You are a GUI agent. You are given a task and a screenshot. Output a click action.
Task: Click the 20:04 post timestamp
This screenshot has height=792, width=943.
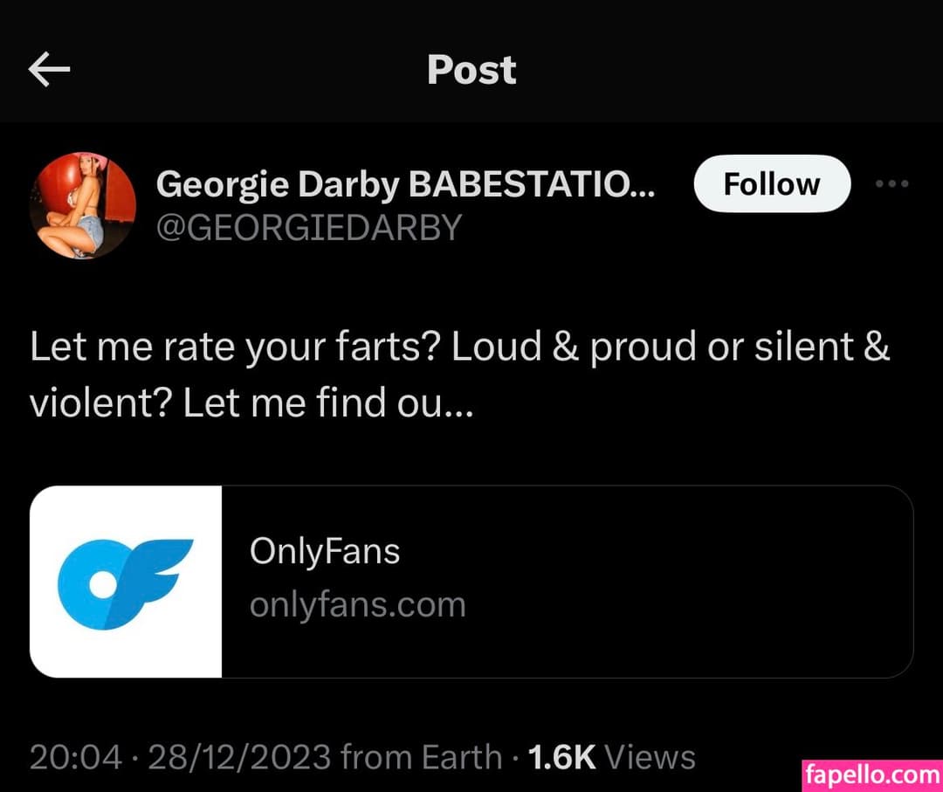75,756
